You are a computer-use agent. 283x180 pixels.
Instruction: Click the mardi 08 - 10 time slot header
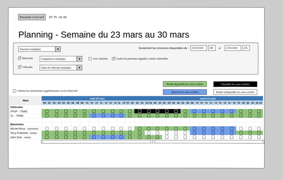pos(194,103)
